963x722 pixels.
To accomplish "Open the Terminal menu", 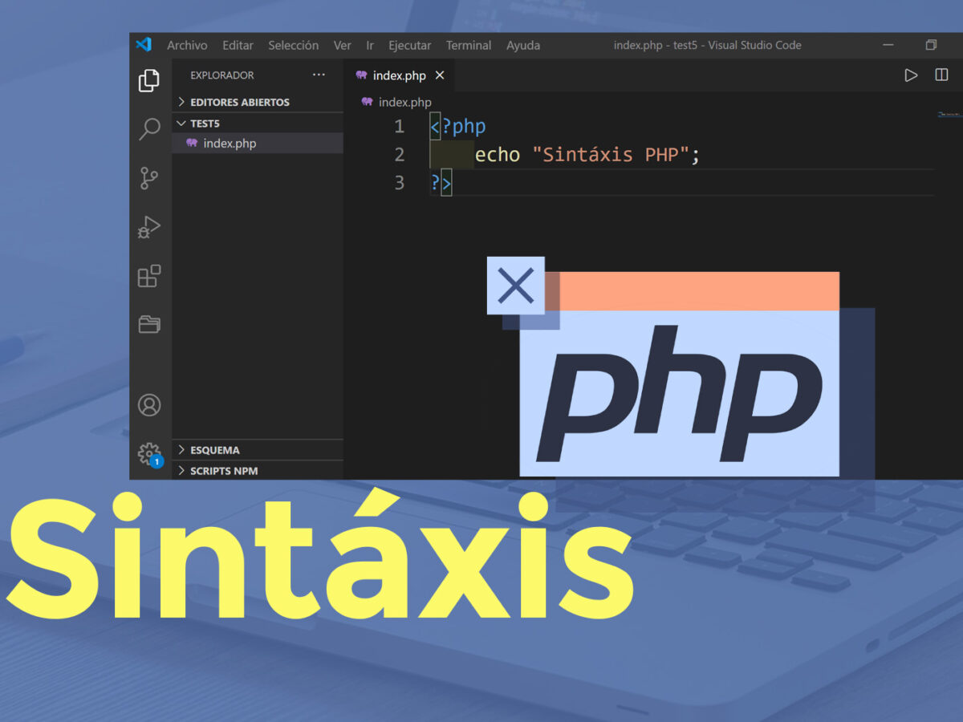I will [469, 45].
